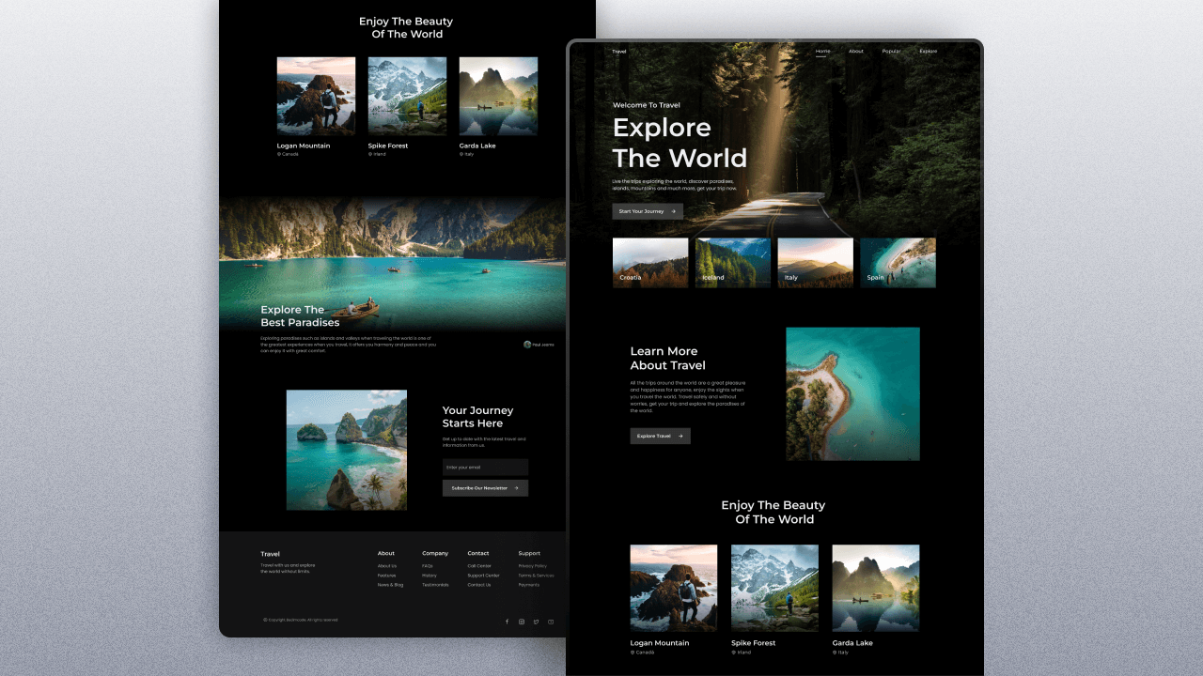The height and width of the screenshot is (676, 1203).
Task: Click the arrow icon inside Start Your Journey
Action: (x=673, y=211)
